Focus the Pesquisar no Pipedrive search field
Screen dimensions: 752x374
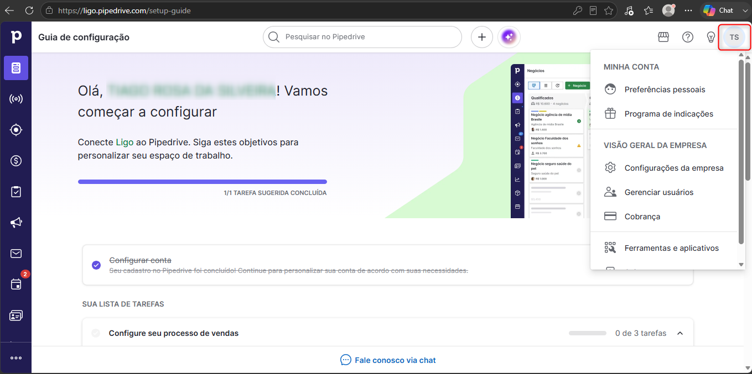362,37
